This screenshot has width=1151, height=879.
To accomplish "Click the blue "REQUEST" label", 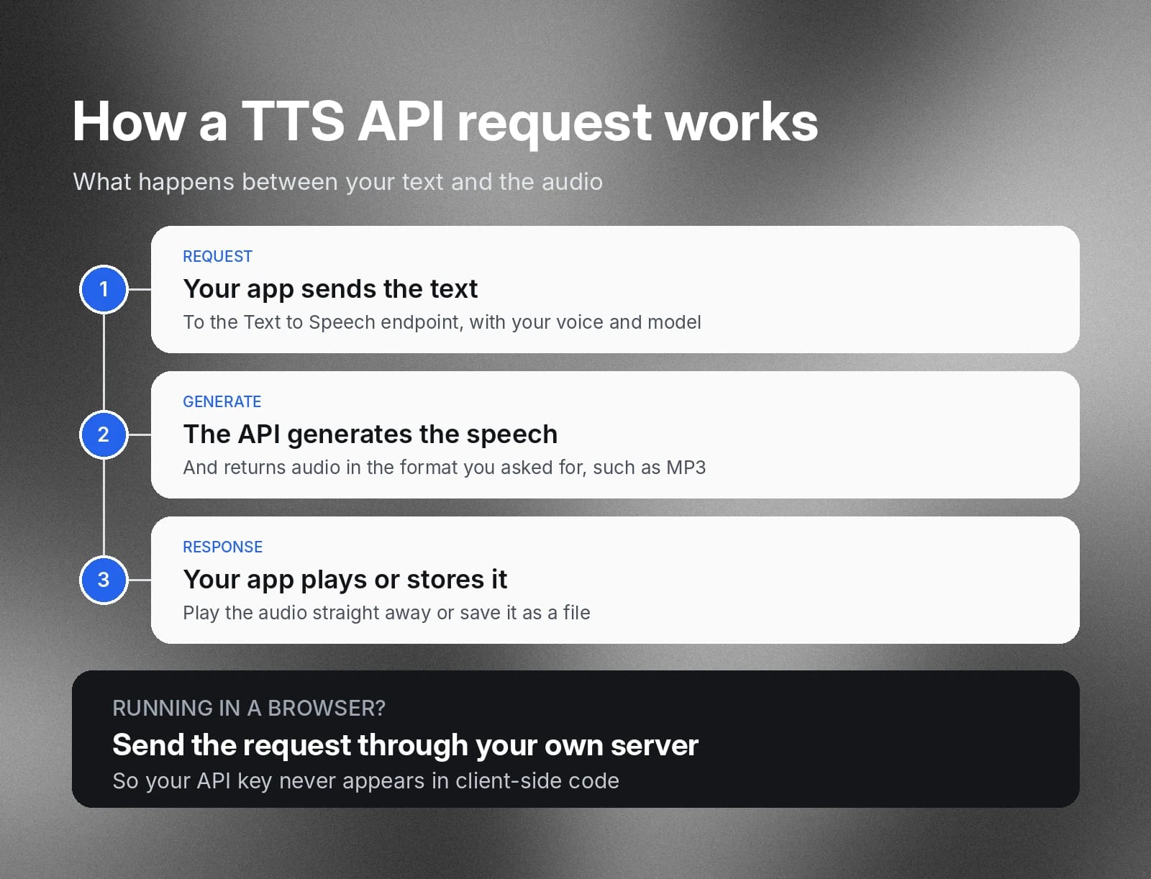I will pyautogui.click(x=217, y=257).
